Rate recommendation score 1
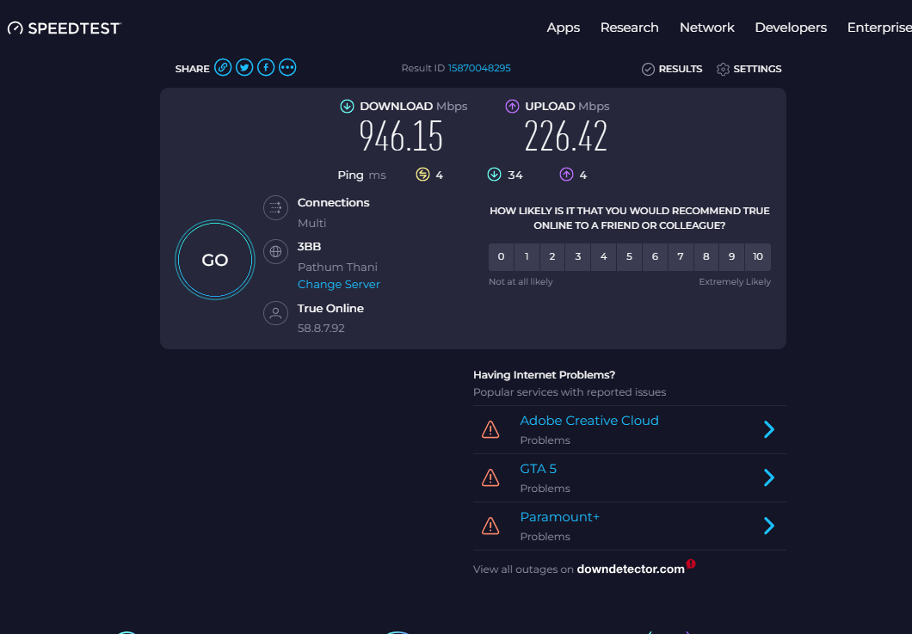The image size is (912, 634). [x=527, y=257]
